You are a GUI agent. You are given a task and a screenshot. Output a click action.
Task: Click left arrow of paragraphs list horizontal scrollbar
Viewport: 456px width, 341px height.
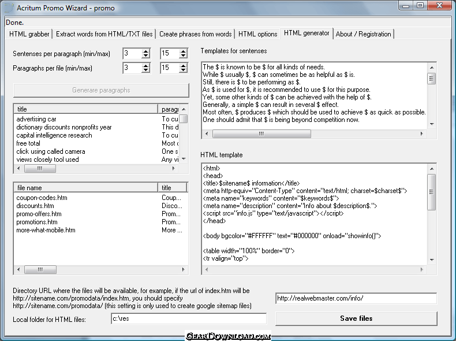(18, 168)
